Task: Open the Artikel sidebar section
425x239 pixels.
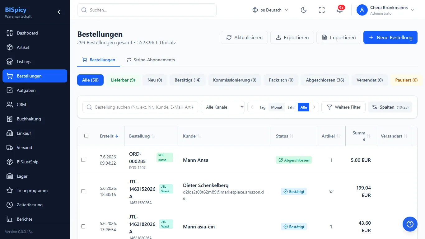Action: point(35,47)
